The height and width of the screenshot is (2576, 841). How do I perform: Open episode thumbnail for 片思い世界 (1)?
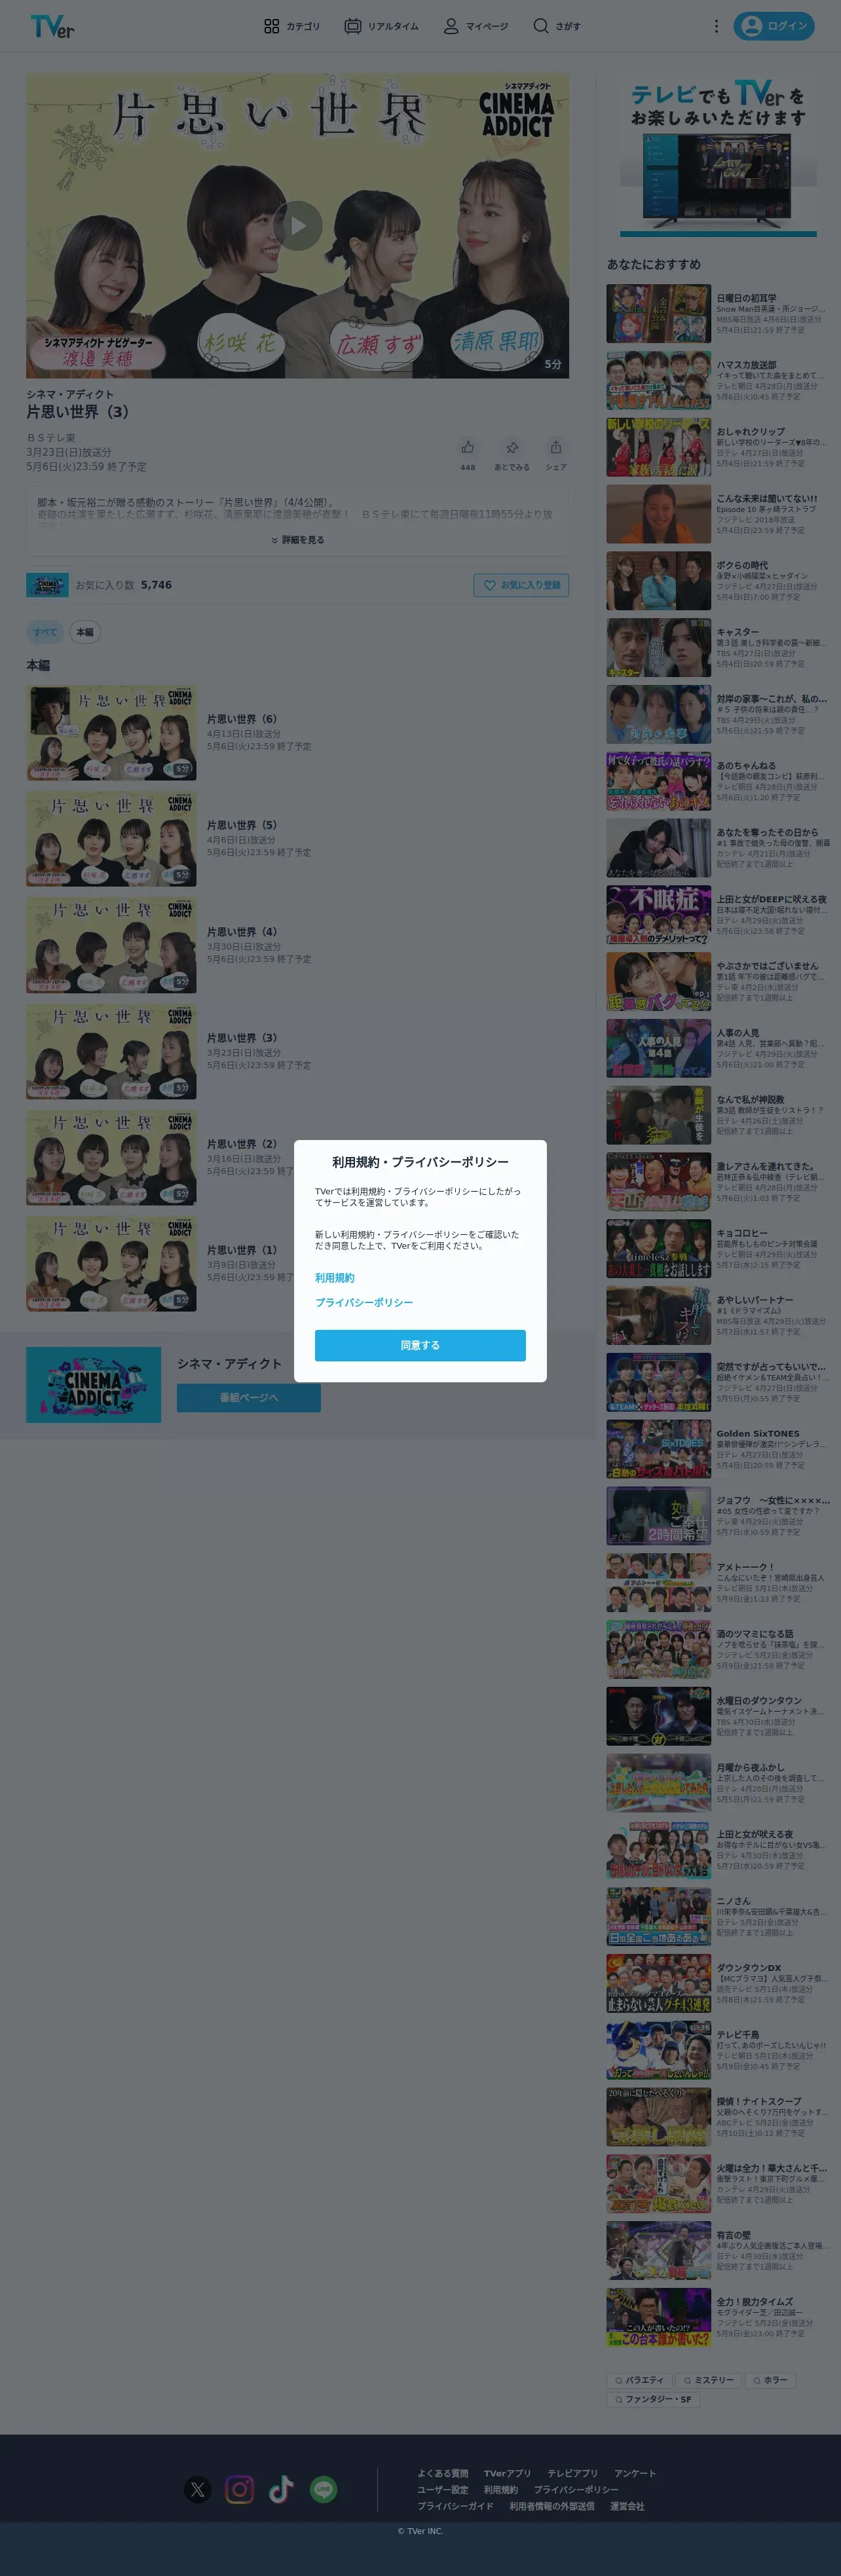pos(111,1264)
